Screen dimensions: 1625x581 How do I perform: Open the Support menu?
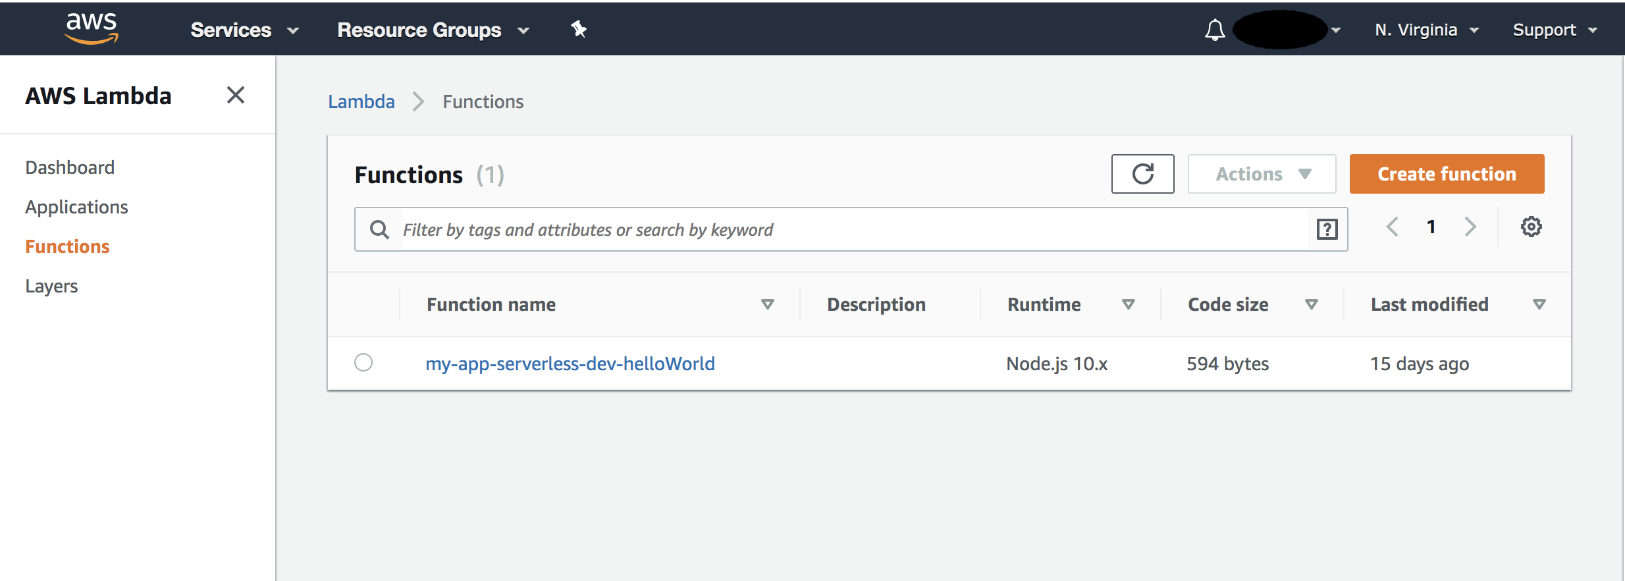click(1554, 30)
